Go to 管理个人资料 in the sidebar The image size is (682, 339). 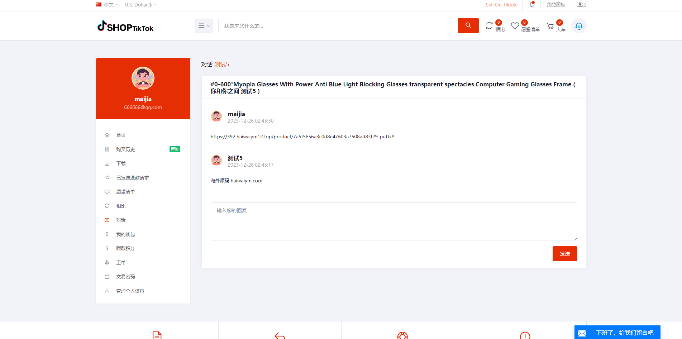[x=130, y=291]
